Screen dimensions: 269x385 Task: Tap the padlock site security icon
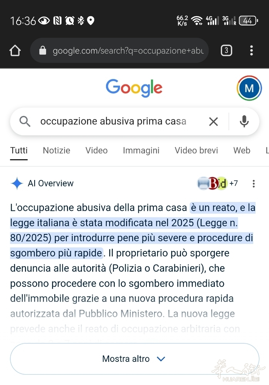43,50
